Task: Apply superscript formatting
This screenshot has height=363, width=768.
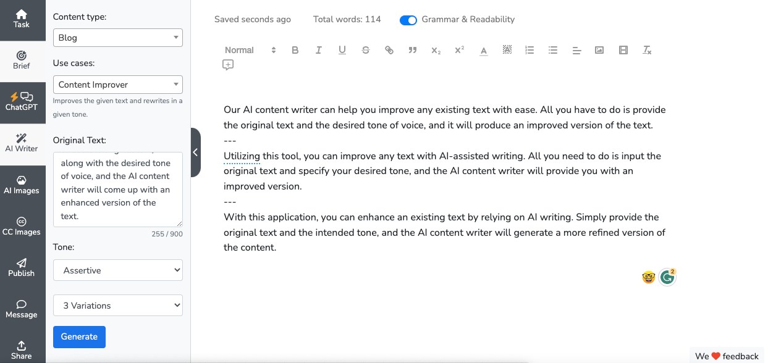Action: [x=459, y=51]
